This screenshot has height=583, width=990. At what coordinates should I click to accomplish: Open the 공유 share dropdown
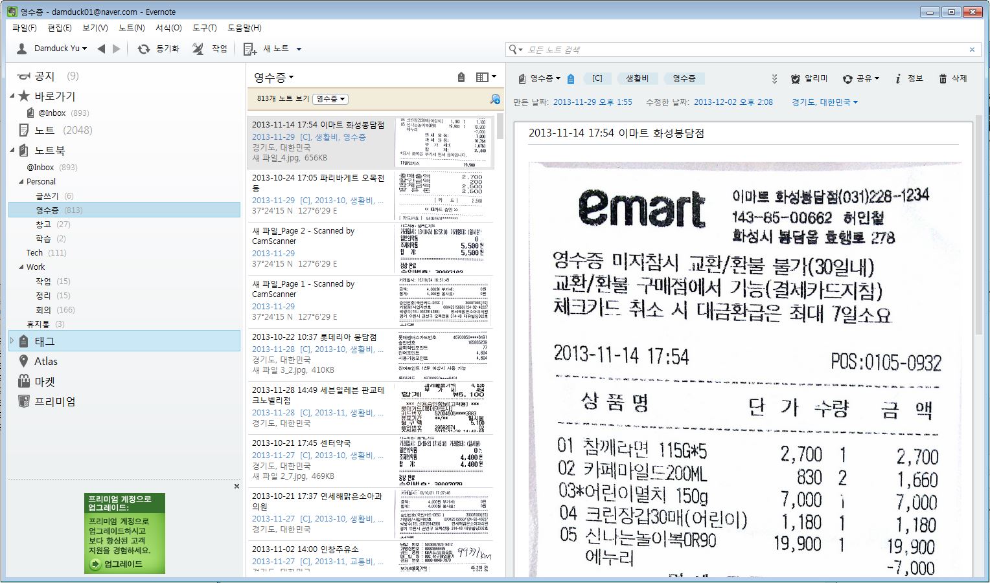(860, 78)
